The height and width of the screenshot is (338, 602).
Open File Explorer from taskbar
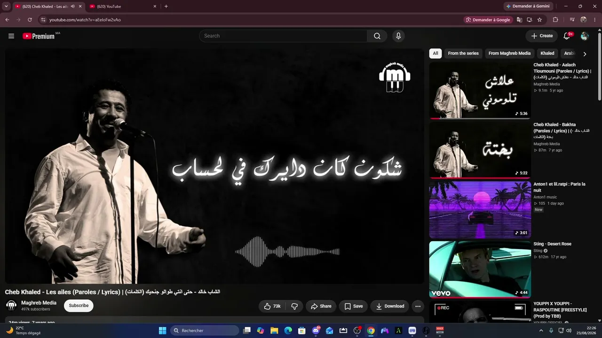274,330
